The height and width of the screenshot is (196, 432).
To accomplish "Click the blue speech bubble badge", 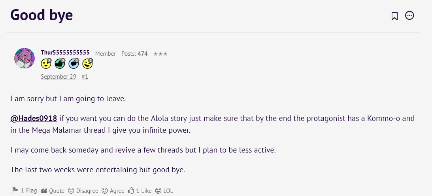I will (74, 63).
